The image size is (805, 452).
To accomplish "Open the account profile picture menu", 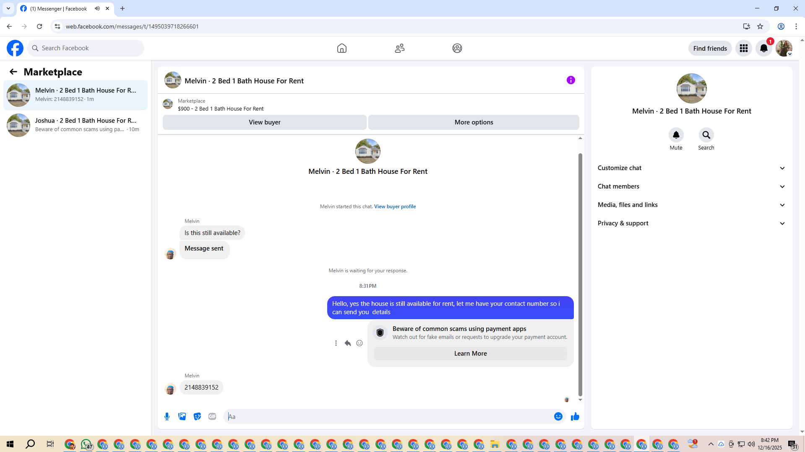I will 784,48.
